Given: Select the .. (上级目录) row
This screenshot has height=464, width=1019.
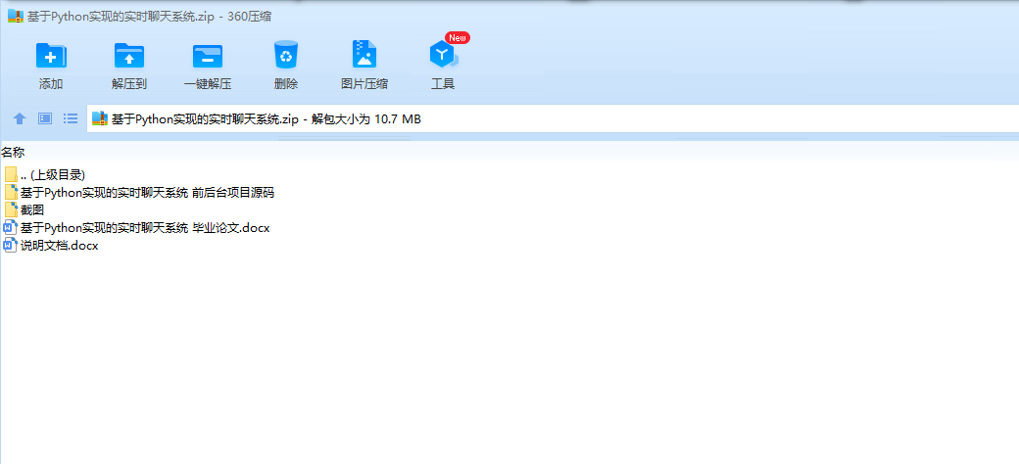Looking at the screenshot, I should click(53, 175).
